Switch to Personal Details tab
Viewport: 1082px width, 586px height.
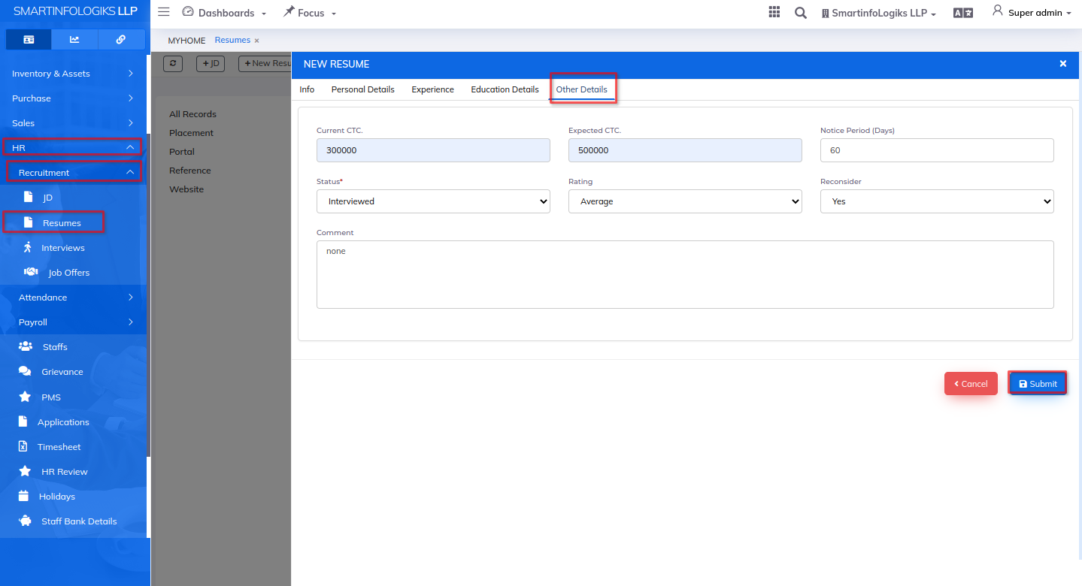(x=363, y=89)
